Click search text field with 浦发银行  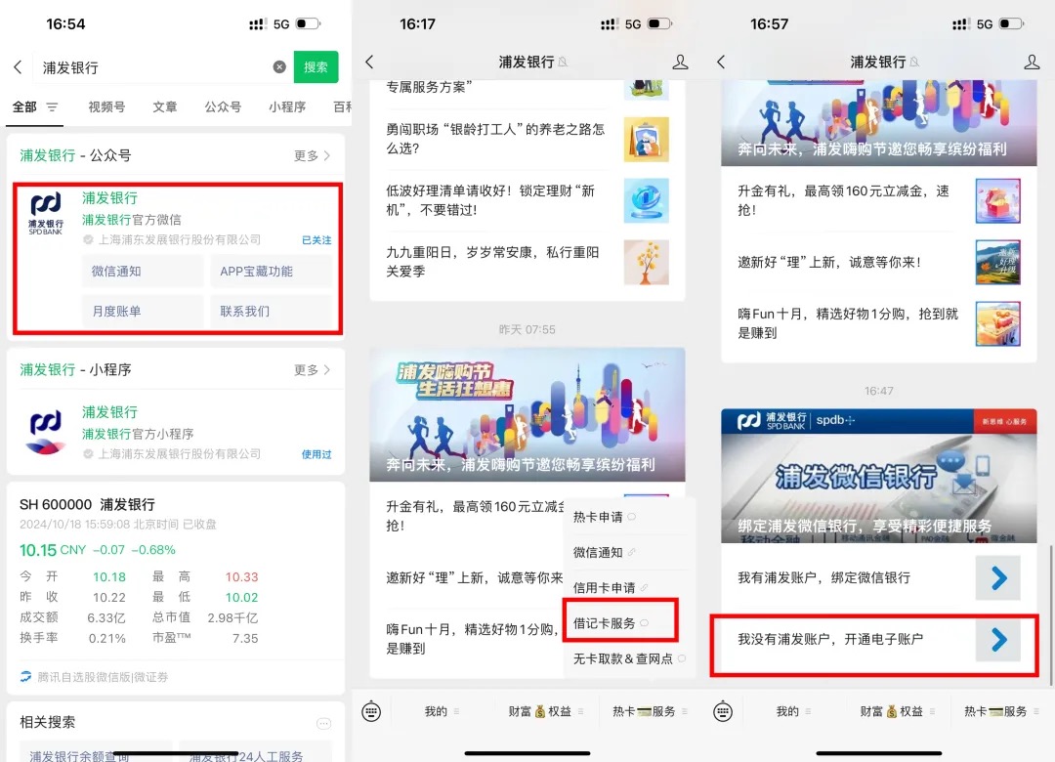point(154,67)
